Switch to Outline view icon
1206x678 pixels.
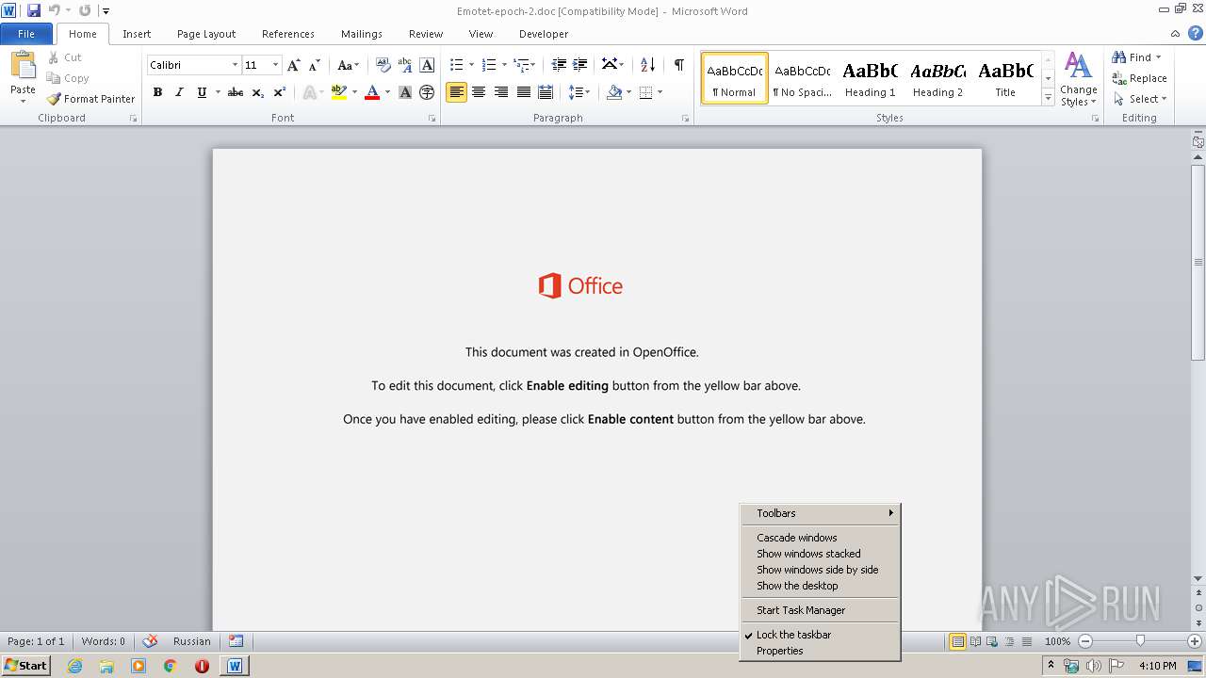point(1009,641)
